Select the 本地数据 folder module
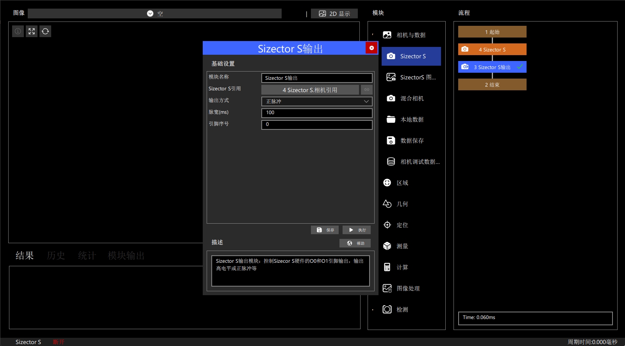Screen dimensions: 625x346 (x=411, y=120)
